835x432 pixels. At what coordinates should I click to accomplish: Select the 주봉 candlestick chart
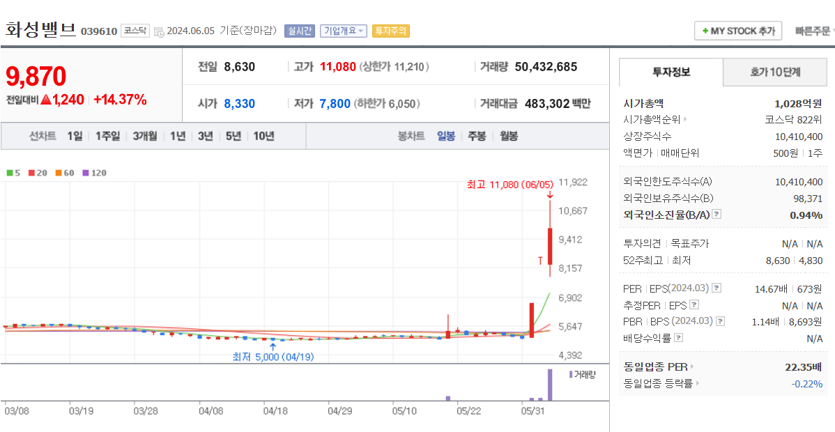tap(477, 136)
